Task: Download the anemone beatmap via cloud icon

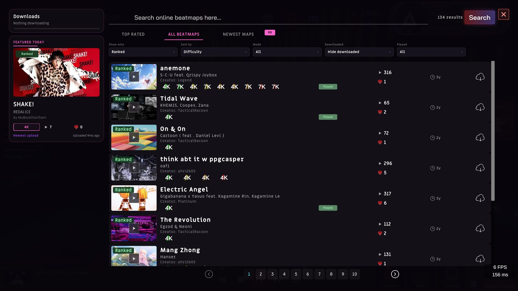Action: [480, 77]
